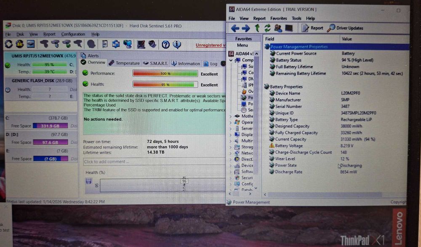Click the 'Click to add comment' field
Screen dimensions: 421x247
(x=154, y=161)
